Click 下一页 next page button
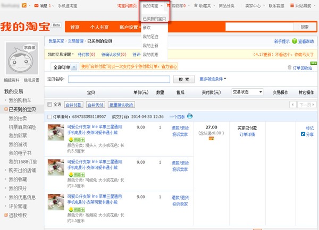Viewport: 319px width, 230px height. [307, 105]
